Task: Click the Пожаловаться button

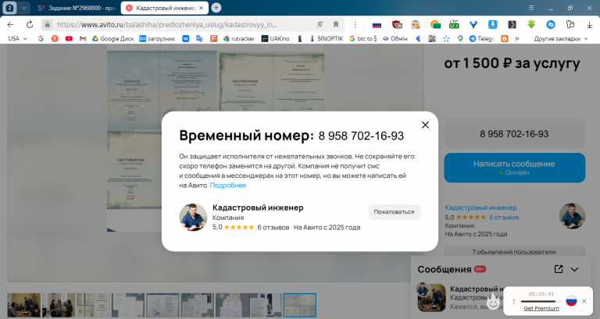Action: (394, 212)
